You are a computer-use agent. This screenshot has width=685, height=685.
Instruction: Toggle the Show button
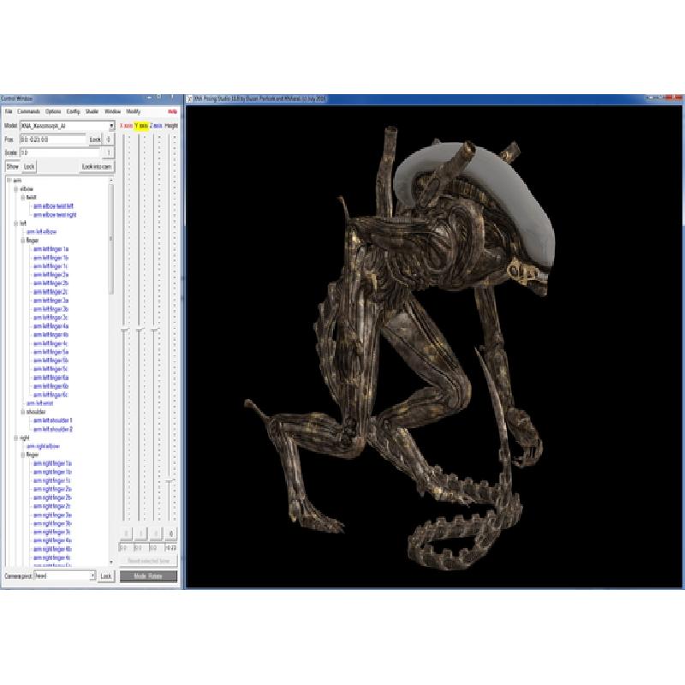[x=13, y=167]
